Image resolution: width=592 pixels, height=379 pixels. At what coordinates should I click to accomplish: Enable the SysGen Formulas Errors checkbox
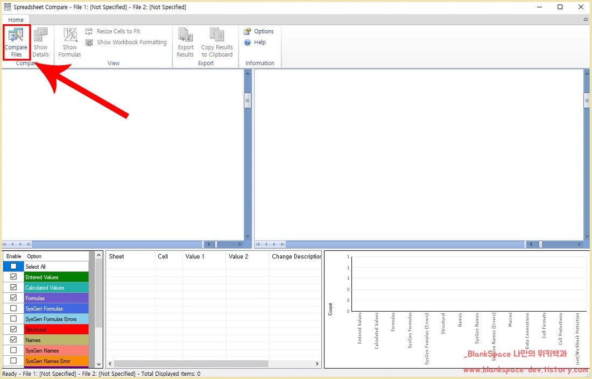13,319
